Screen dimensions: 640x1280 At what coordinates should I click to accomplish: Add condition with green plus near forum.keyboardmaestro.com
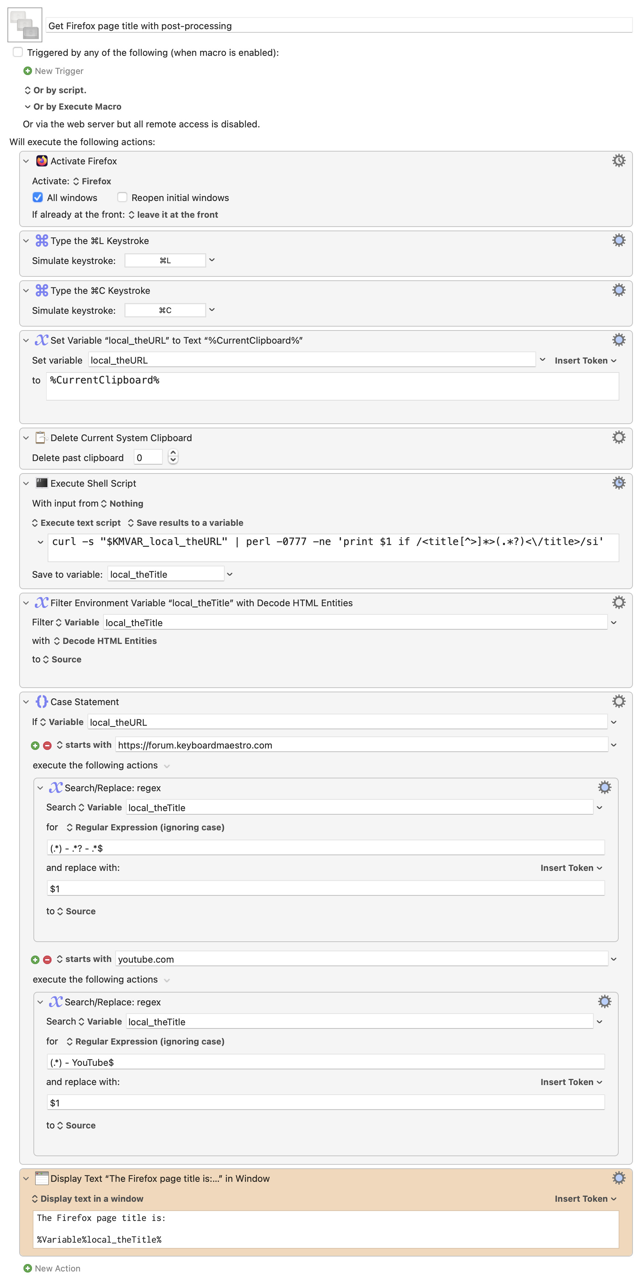35,745
